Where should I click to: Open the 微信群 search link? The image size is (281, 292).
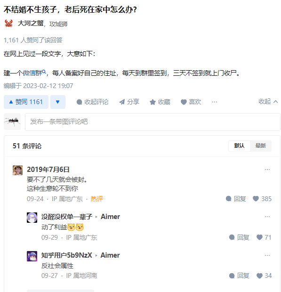pyautogui.click(x=34, y=73)
